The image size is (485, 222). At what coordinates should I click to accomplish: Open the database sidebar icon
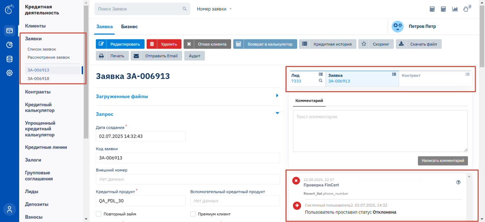[10, 59]
